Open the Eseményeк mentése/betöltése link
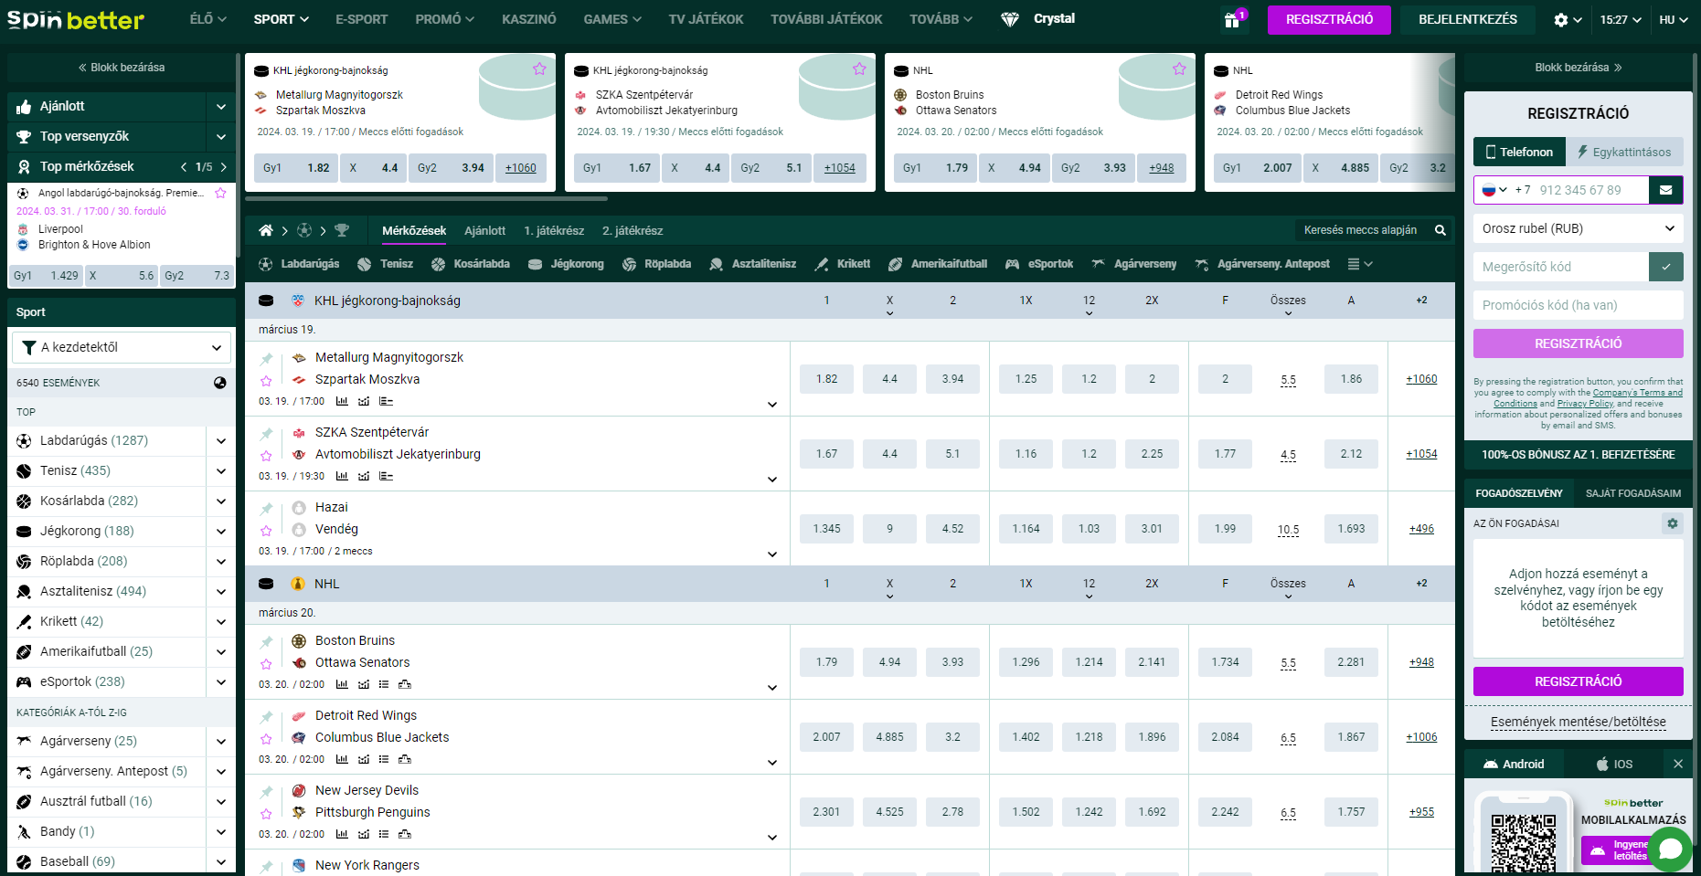Image resolution: width=1701 pixels, height=876 pixels. pyautogui.click(x=1578, y=722)
